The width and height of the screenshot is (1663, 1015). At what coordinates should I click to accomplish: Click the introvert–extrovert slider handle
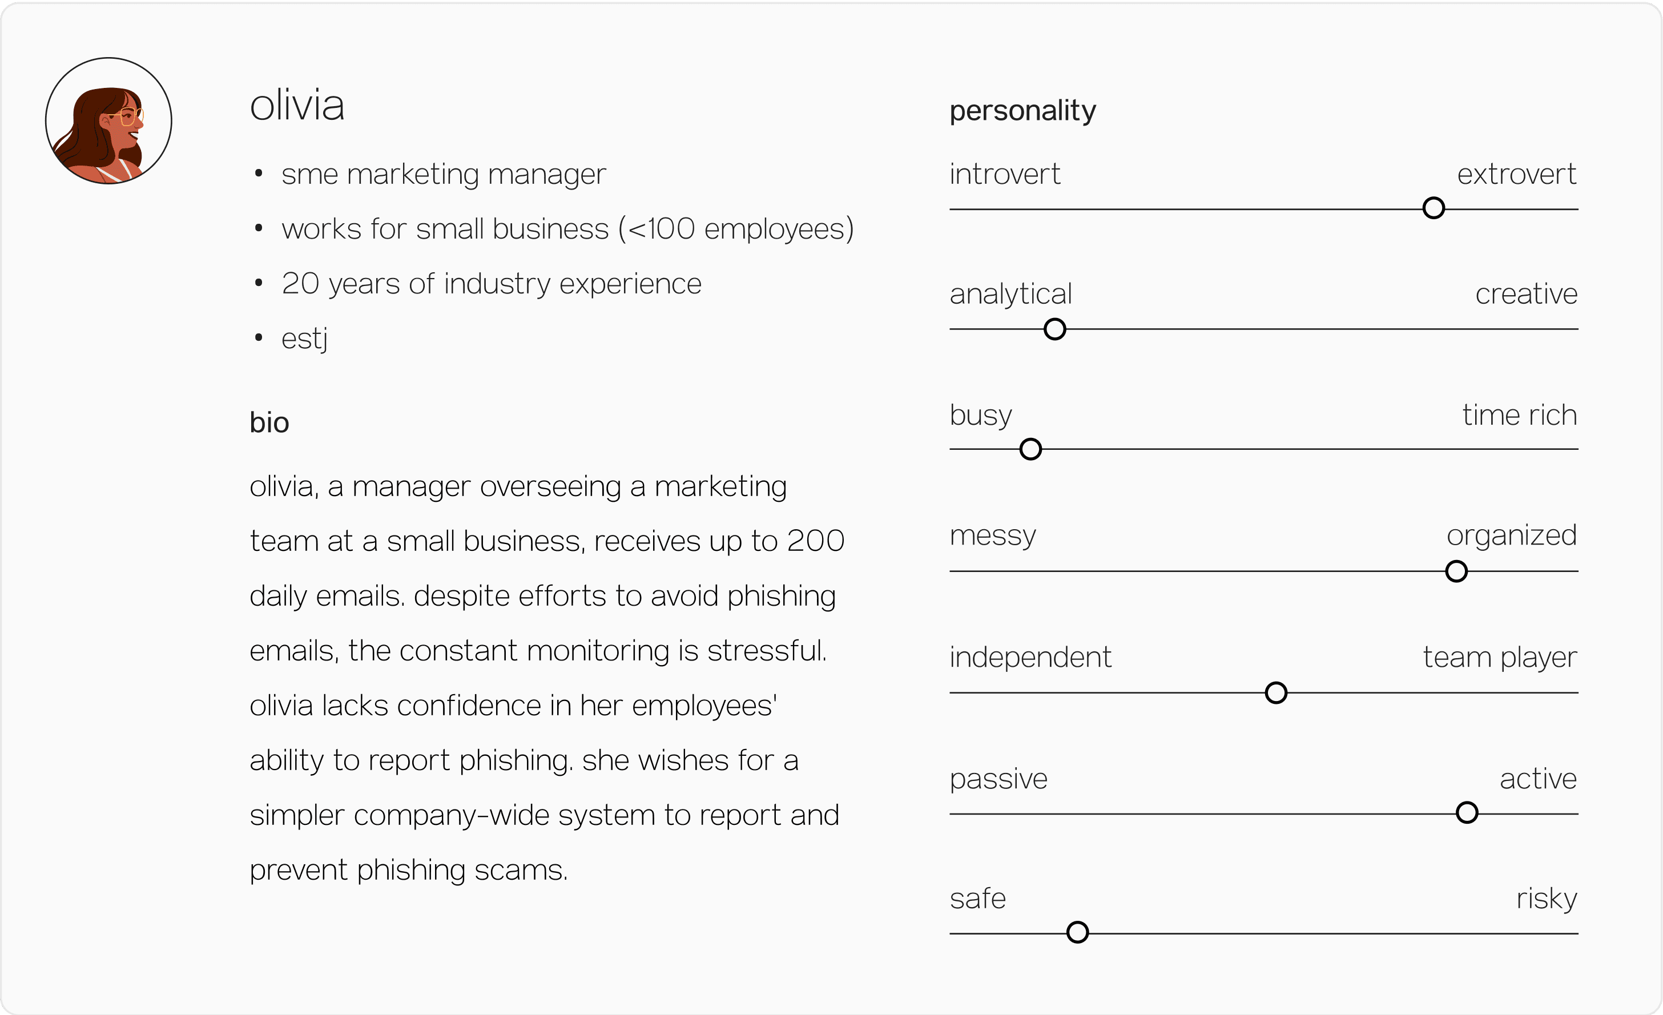tap(1434, 208)
